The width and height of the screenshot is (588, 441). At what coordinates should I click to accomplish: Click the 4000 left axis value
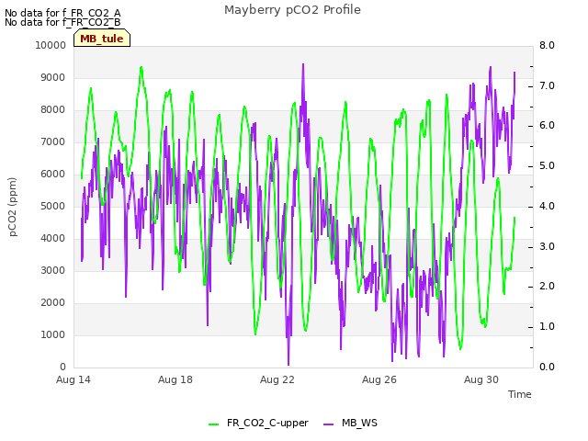click(53, 239)
